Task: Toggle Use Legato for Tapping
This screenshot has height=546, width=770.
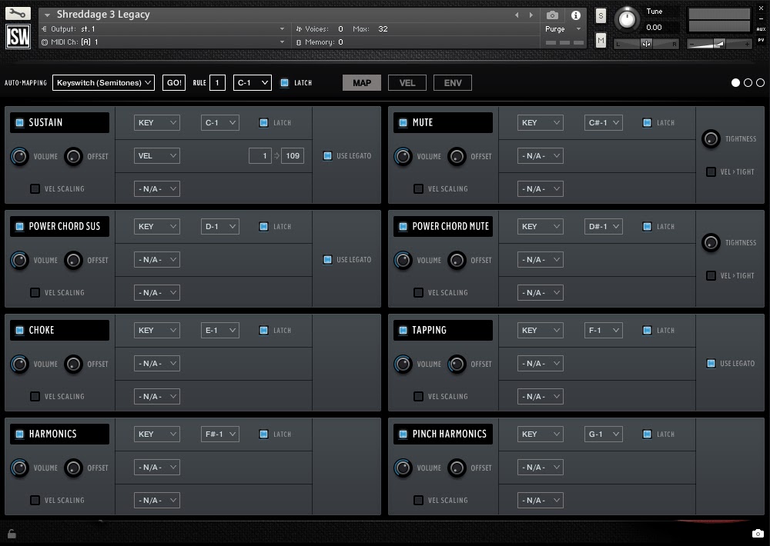Action: pyautogui.click(x=711, y=364)
